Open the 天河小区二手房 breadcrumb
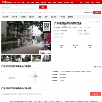 coord(27,12)
